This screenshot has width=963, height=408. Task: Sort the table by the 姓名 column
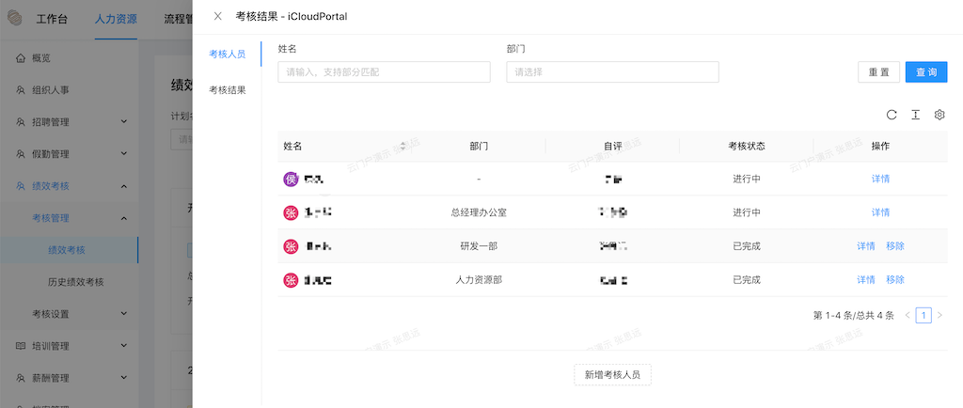[403, 146]
